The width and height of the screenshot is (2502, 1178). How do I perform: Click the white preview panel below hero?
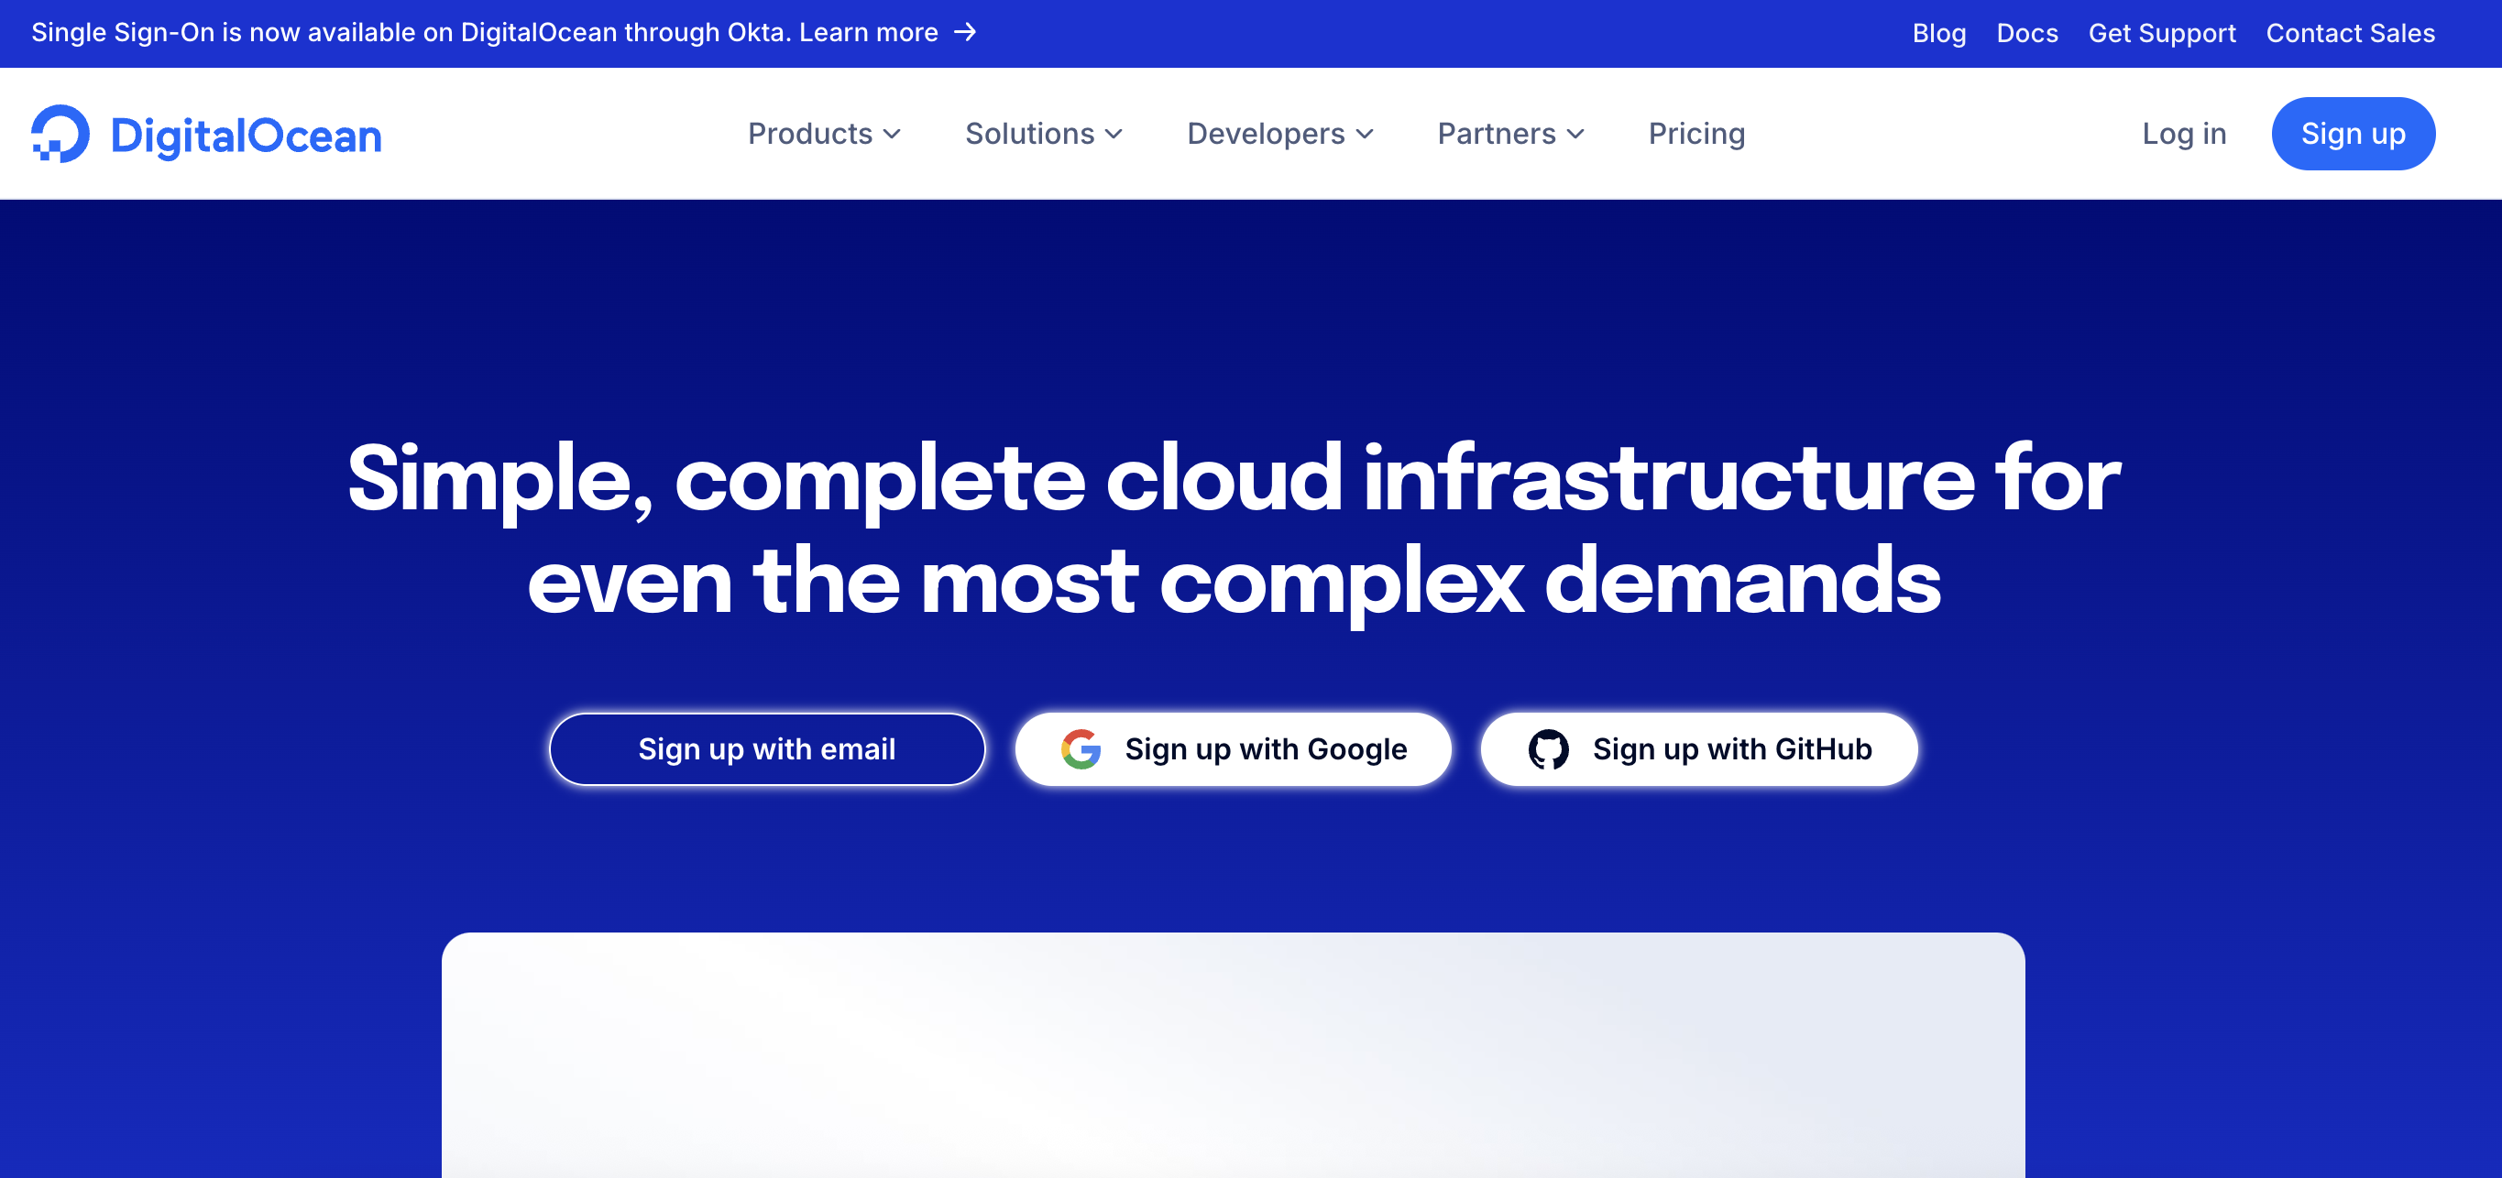point(1233,1053)
